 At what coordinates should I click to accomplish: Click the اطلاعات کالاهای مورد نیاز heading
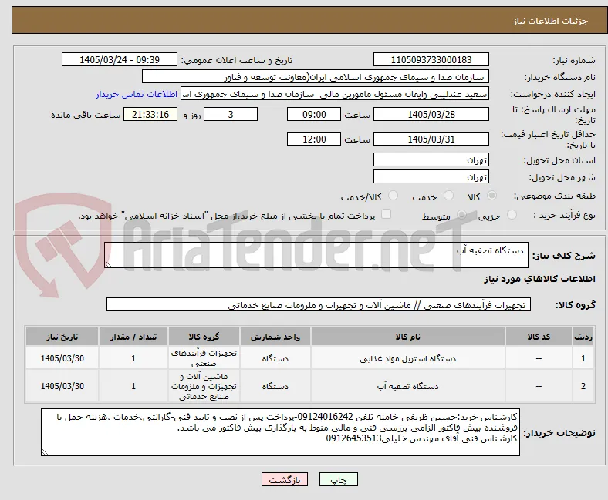click(x=539, y=279)
